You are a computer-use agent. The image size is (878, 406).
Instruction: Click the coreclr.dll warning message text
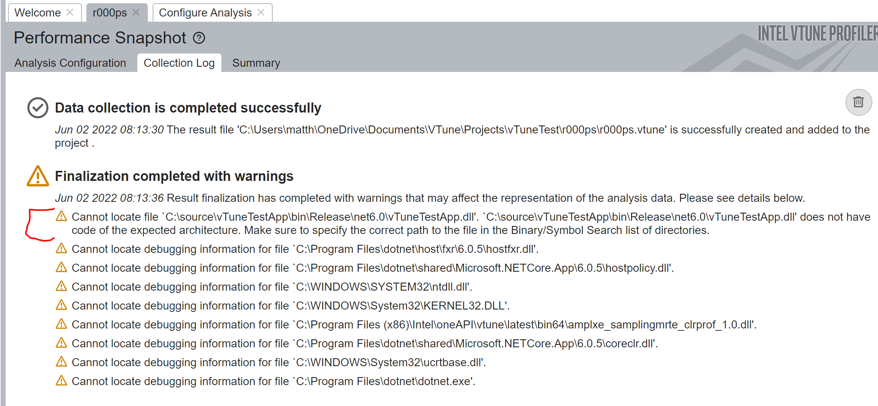[364, 344]
